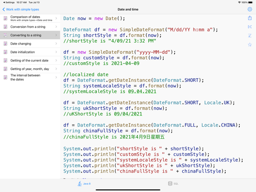Click the document icon beside Date changing

tap(6, 44)
